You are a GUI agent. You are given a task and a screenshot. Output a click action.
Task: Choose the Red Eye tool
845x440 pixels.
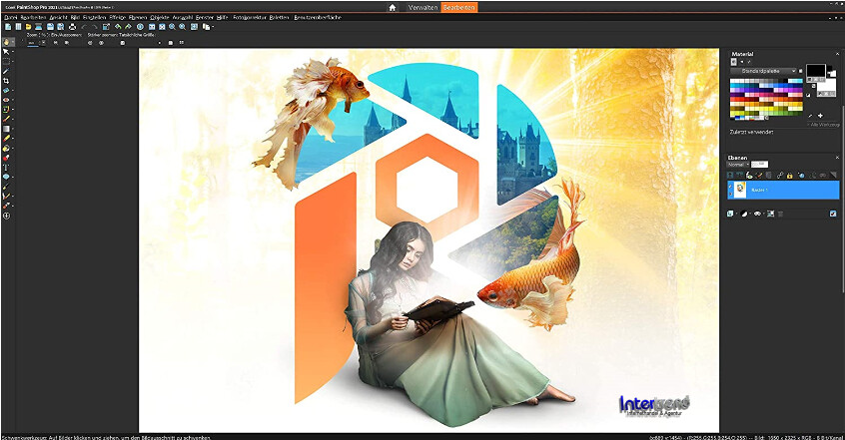point(6,99)
